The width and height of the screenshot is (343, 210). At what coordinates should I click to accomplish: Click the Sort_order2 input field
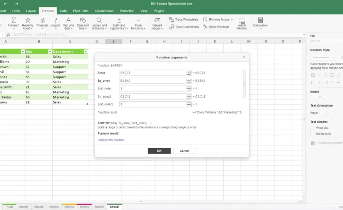pyautogui.click(x=153, y=104)
